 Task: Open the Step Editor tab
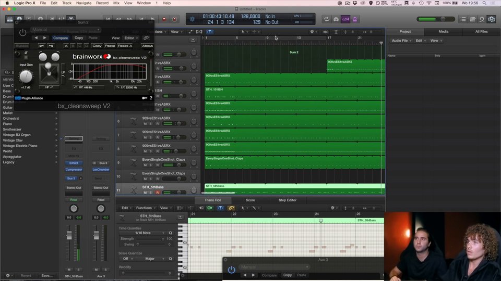point(287,200)
